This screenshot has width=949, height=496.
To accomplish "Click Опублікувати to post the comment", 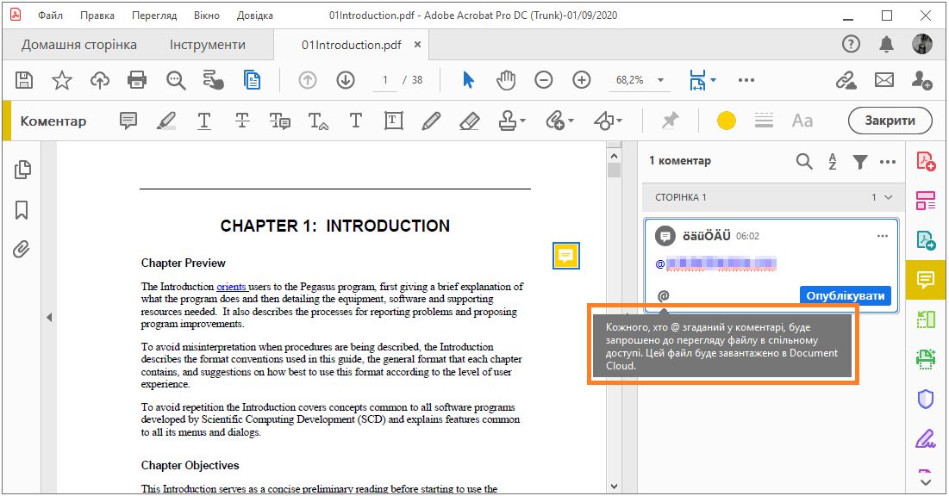I will [x=845, y=295].
